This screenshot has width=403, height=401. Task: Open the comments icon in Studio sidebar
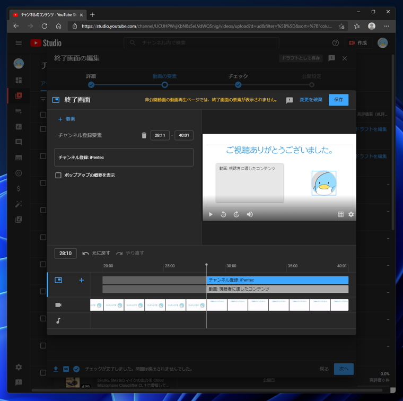(19, 142)
